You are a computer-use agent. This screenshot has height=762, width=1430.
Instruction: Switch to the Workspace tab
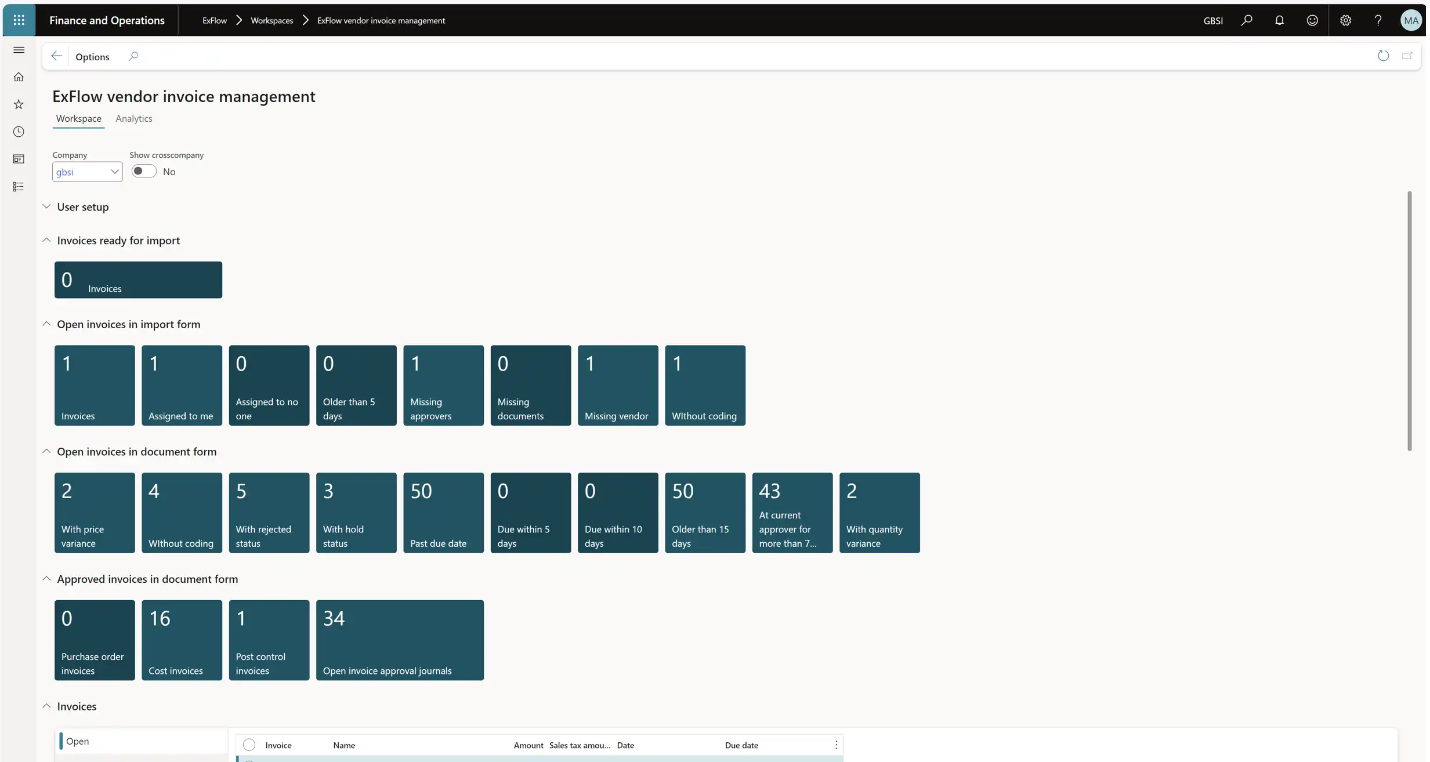(78, 118)
